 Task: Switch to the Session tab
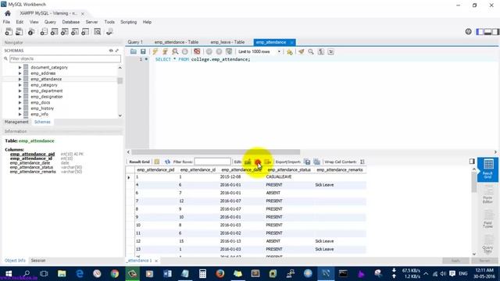[x=38, y=261]
